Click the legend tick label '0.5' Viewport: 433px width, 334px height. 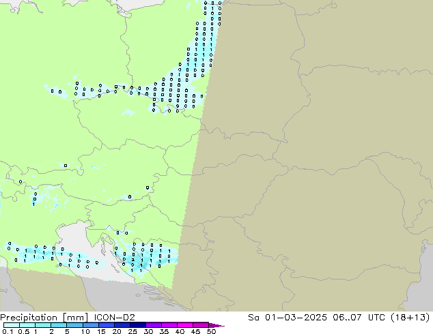pyautogui.click(x=24, y=331)
